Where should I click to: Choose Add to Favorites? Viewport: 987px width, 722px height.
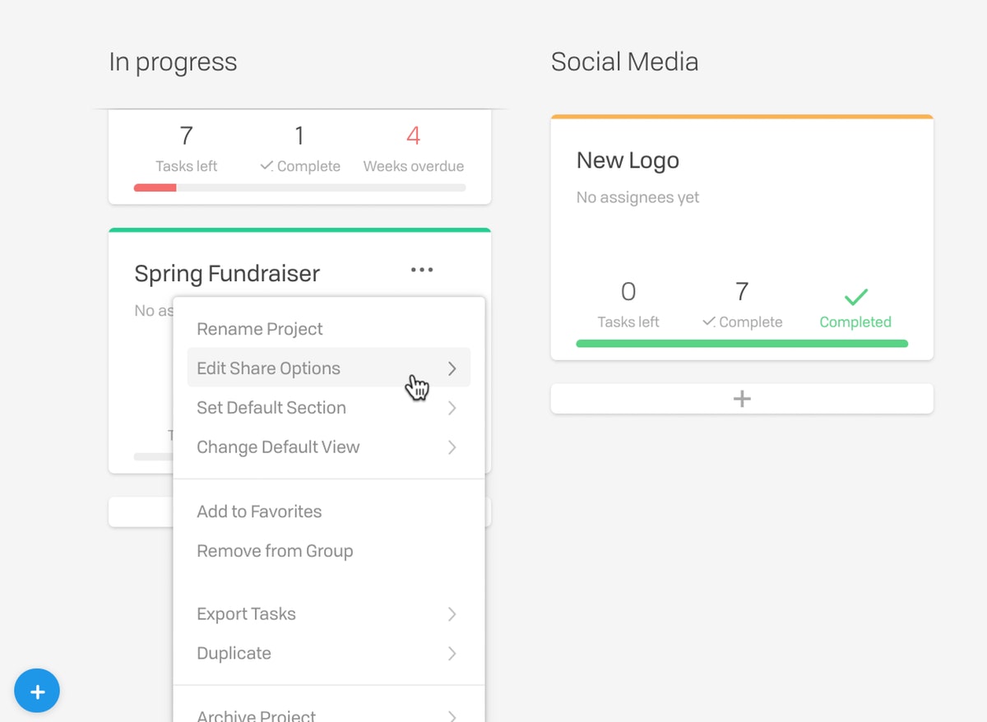pyautogui.click(x=259, y=511)
